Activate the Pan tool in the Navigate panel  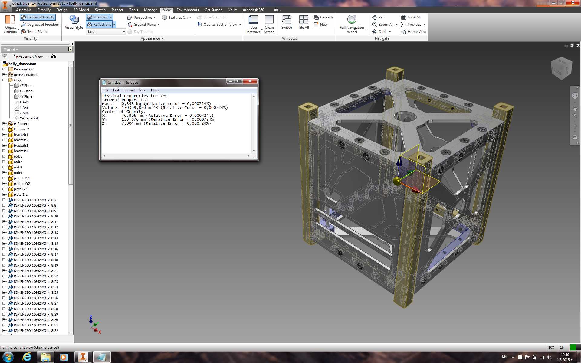pyautogui.click(x=378, y=17)
